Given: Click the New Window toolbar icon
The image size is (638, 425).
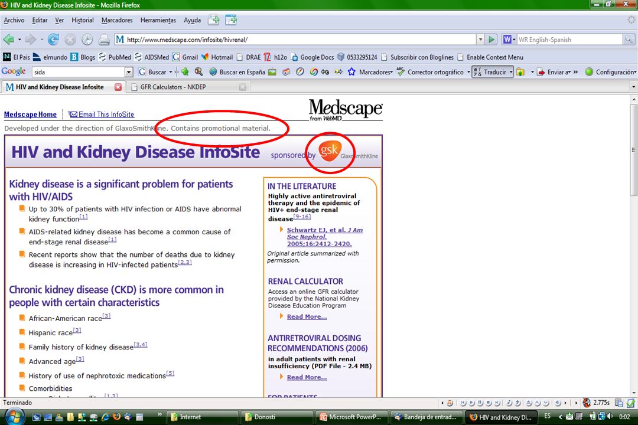Looking at the screenshot, I should click(231, 20).
